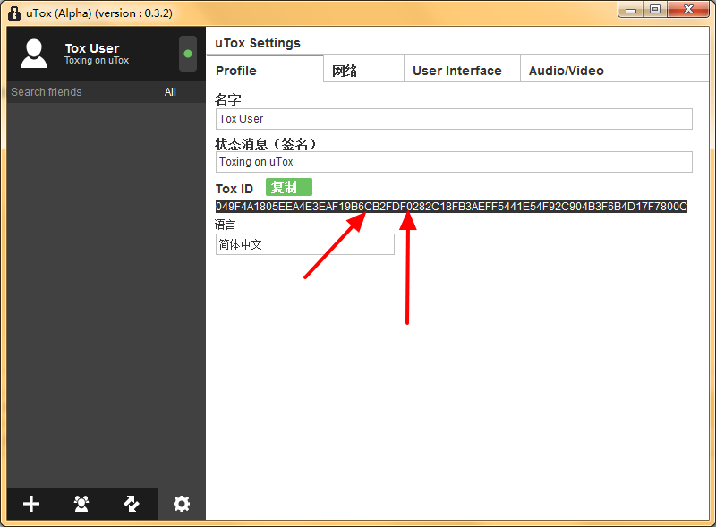Click the 名字 name input field
This screenshot has height=527, width=716.
tap(454, 119)
